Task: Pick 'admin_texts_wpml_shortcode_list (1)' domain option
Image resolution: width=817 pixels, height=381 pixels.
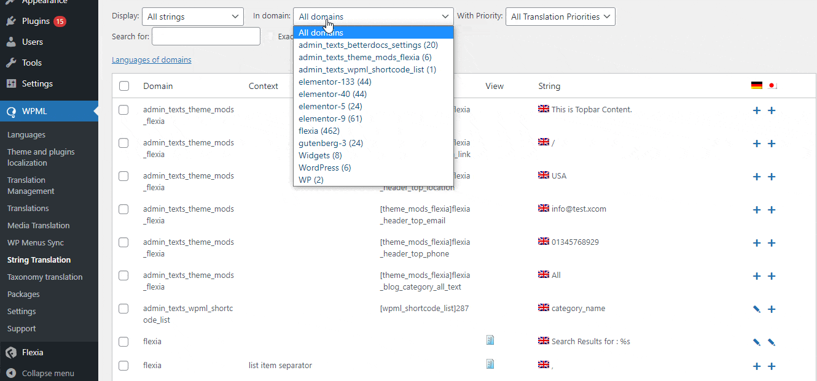Action: pos(373,69)
